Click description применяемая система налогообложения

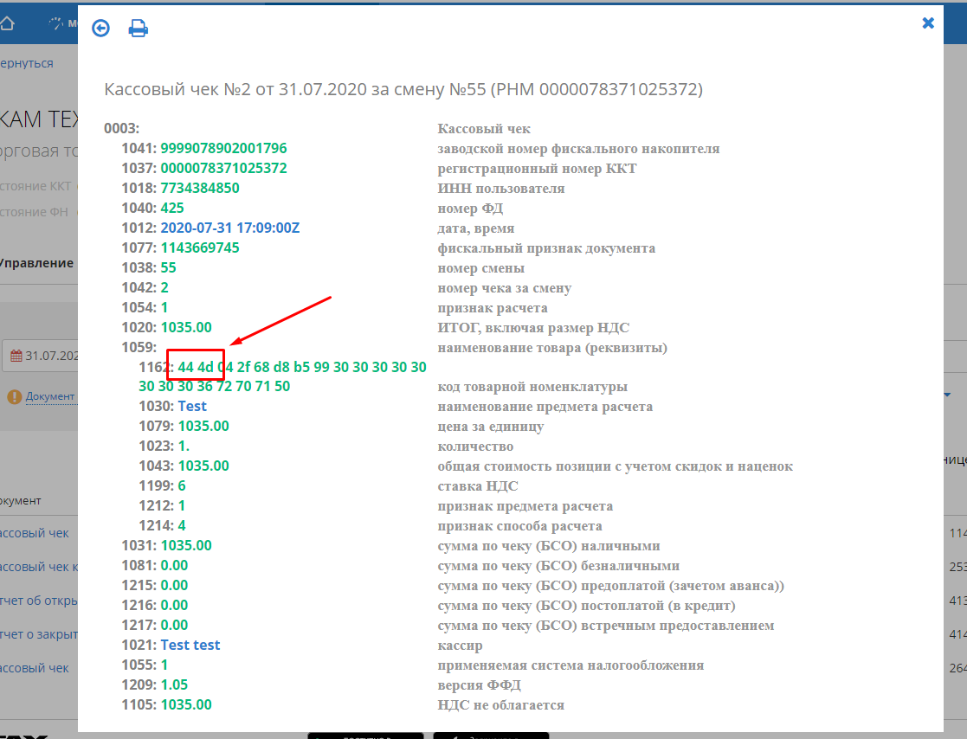(571, 665)
